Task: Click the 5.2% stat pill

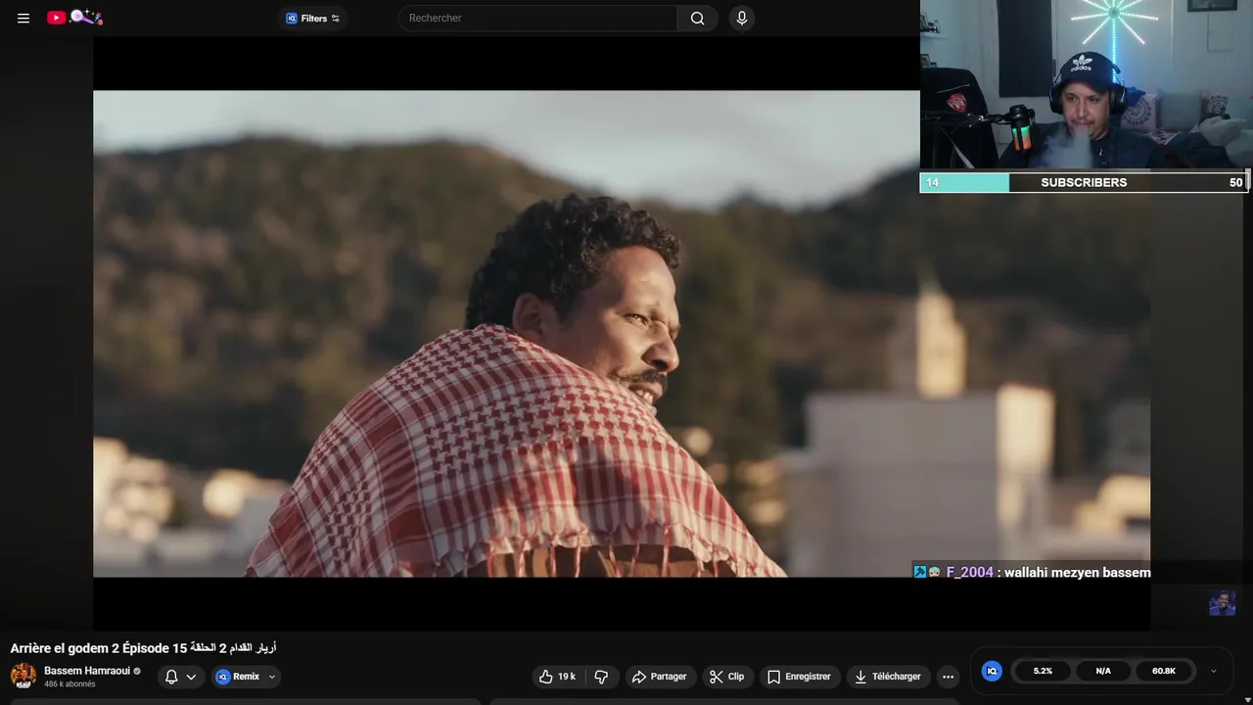Action: tap(1043, 671)
